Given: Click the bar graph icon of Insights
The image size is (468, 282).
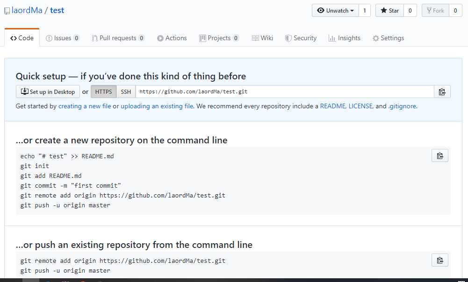Looking at the screenshot, I should [x=332, y=38].
